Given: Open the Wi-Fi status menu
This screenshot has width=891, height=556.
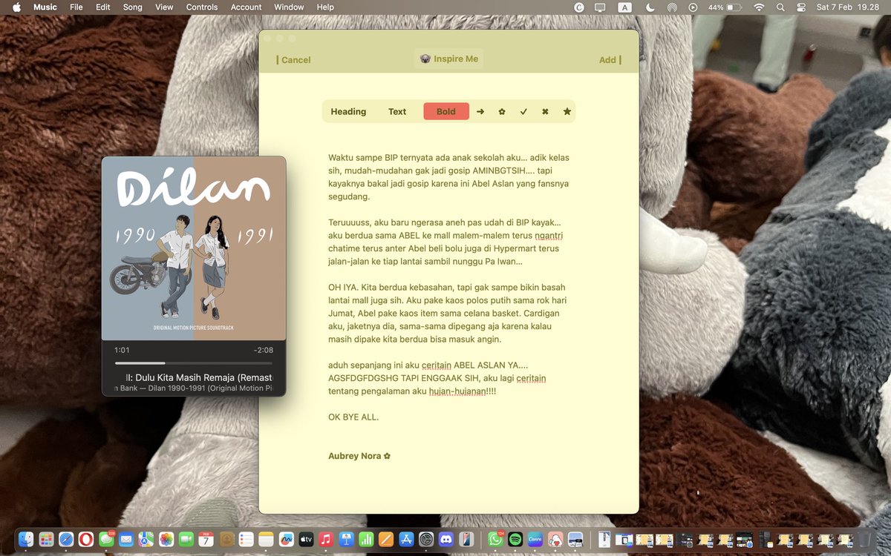Looking at the screenshot, I should point(759,7).
